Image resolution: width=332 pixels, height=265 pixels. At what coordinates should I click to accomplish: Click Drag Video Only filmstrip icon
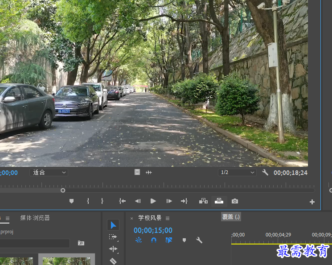tap(137, 172)
